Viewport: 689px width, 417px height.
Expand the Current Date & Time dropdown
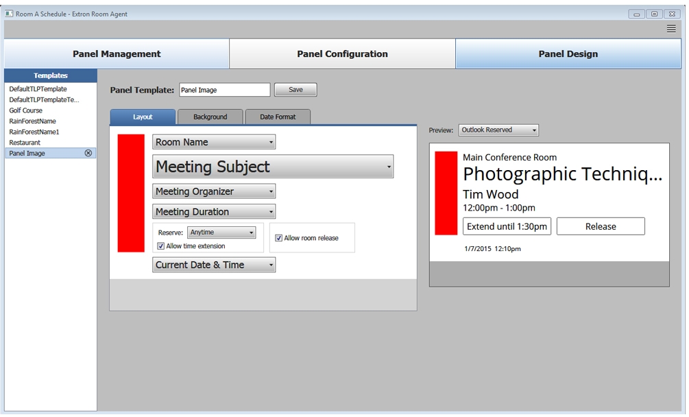213,265
